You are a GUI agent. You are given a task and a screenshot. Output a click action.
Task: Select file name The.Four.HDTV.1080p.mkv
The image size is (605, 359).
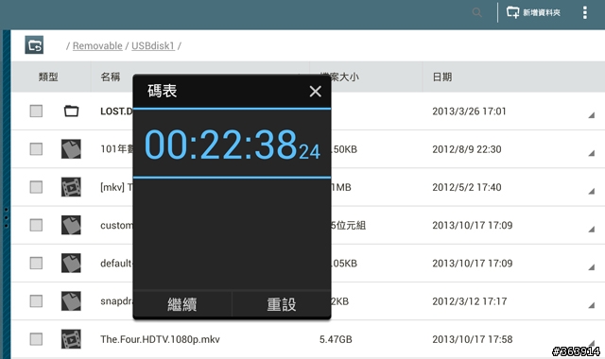160,339
